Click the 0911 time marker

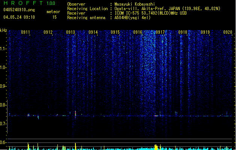pos(26,32)
